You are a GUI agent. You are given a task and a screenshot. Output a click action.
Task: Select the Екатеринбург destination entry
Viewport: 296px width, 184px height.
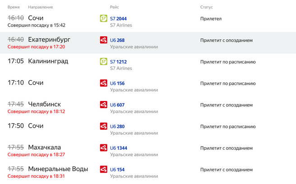click(x=49, y=40)
